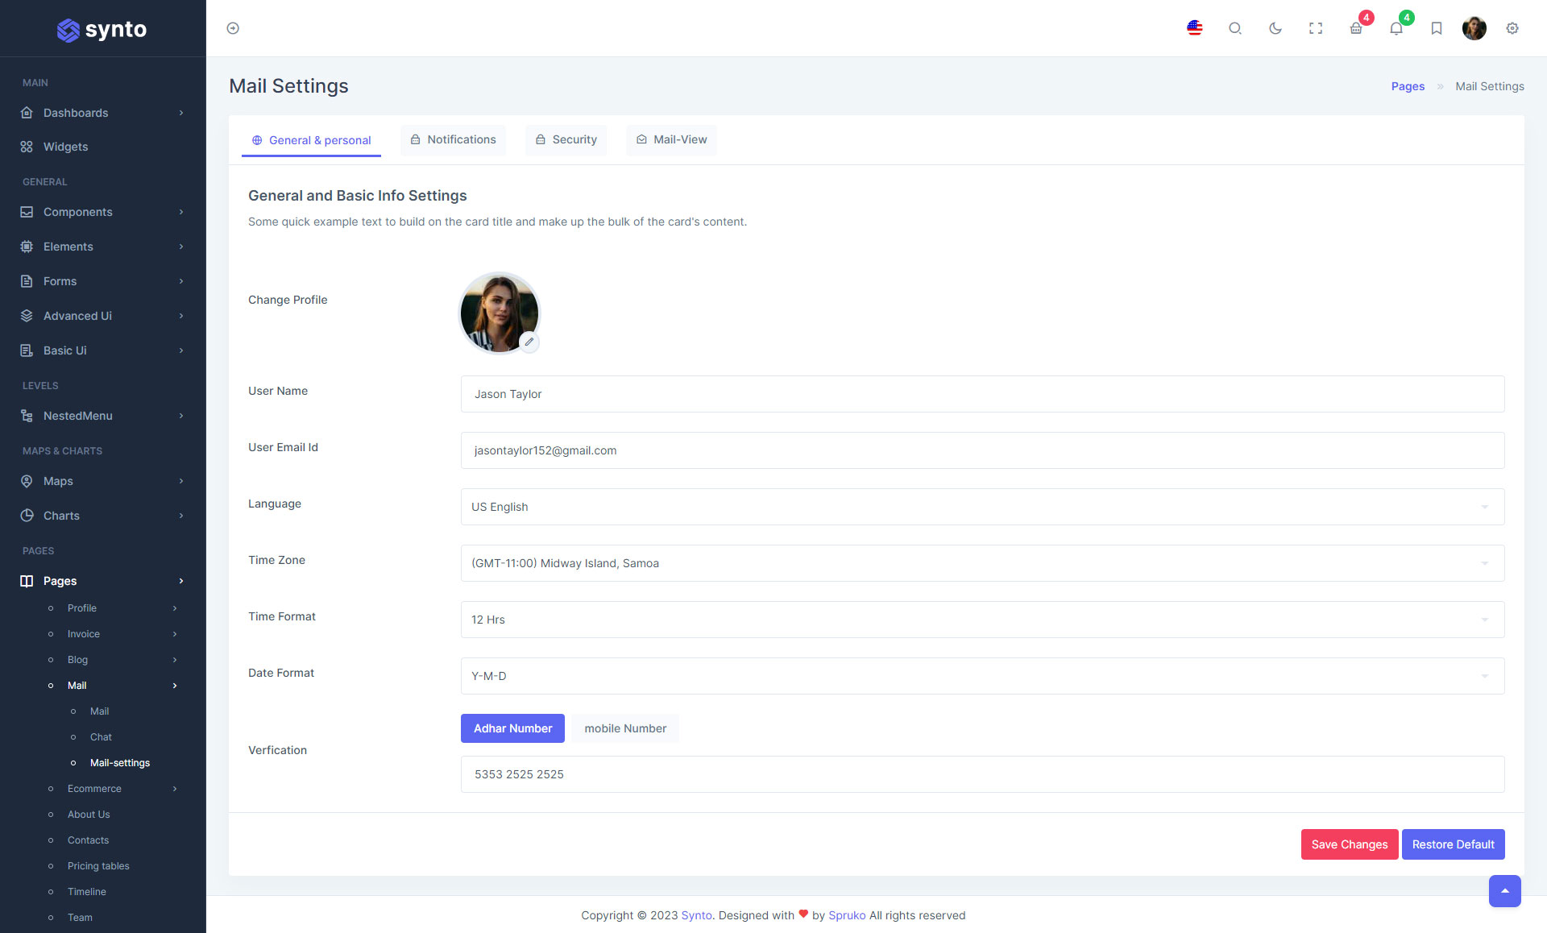Open shopping cart basket icon
1547x933 pixels.
(x=1356, y=28)
